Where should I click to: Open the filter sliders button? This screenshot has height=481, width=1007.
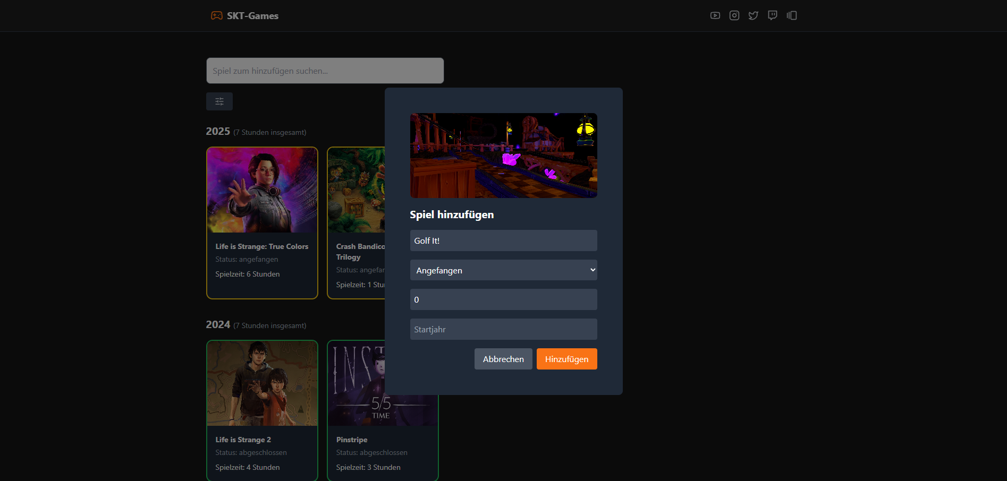pos(219,101)
